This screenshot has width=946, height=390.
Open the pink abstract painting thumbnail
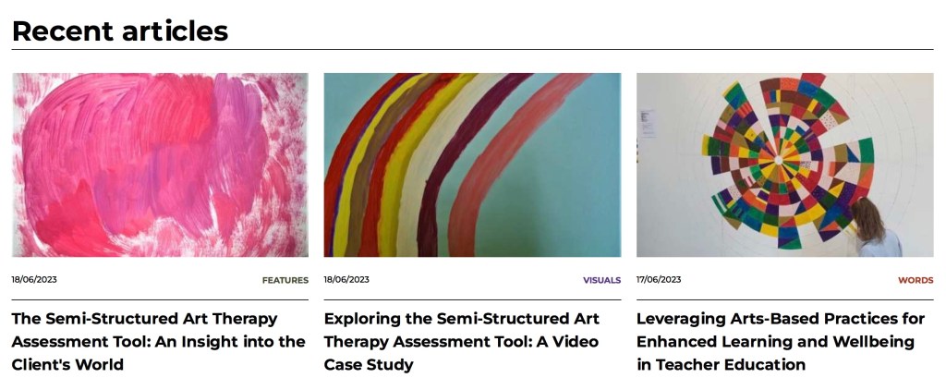tap(160, 165)
